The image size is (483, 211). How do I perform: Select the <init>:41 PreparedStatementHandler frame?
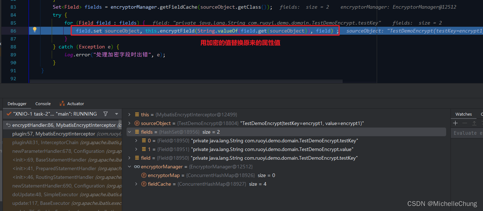[x=62, y=168]
